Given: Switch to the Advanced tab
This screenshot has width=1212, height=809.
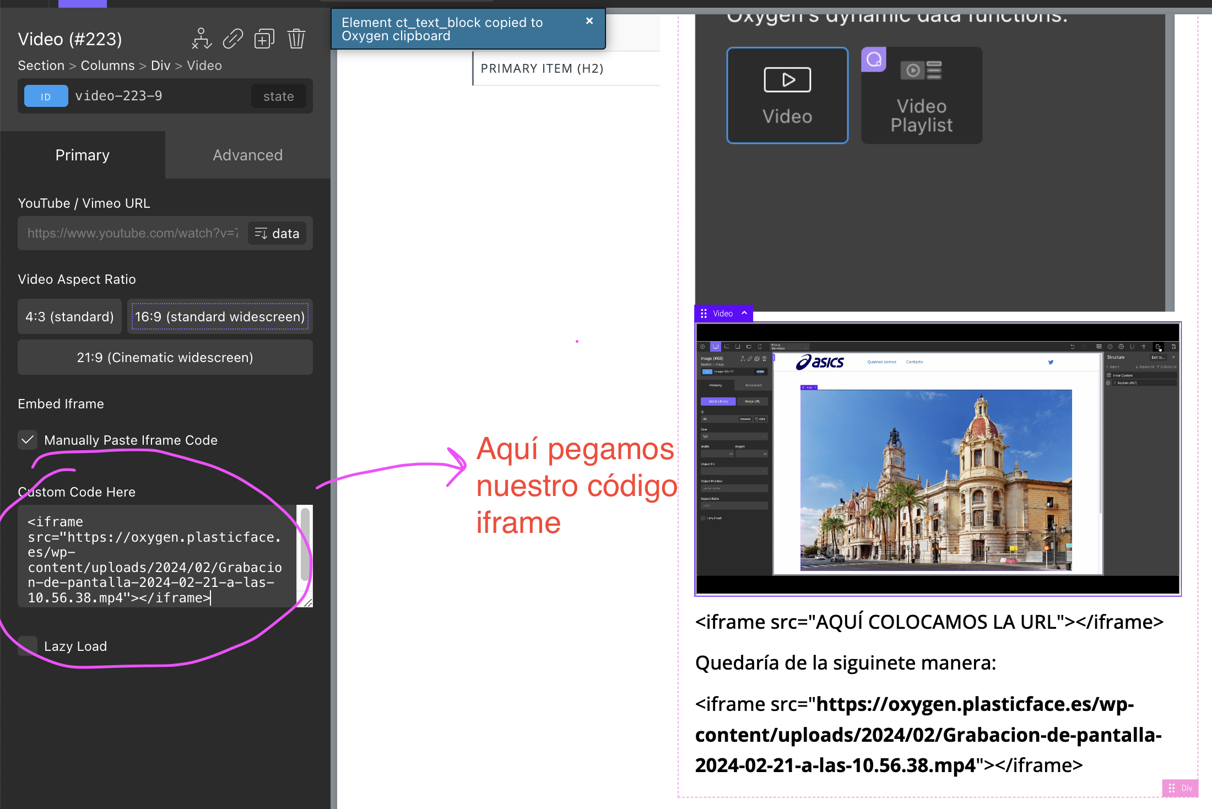Looking at the screenshot, I should point(247,155).
